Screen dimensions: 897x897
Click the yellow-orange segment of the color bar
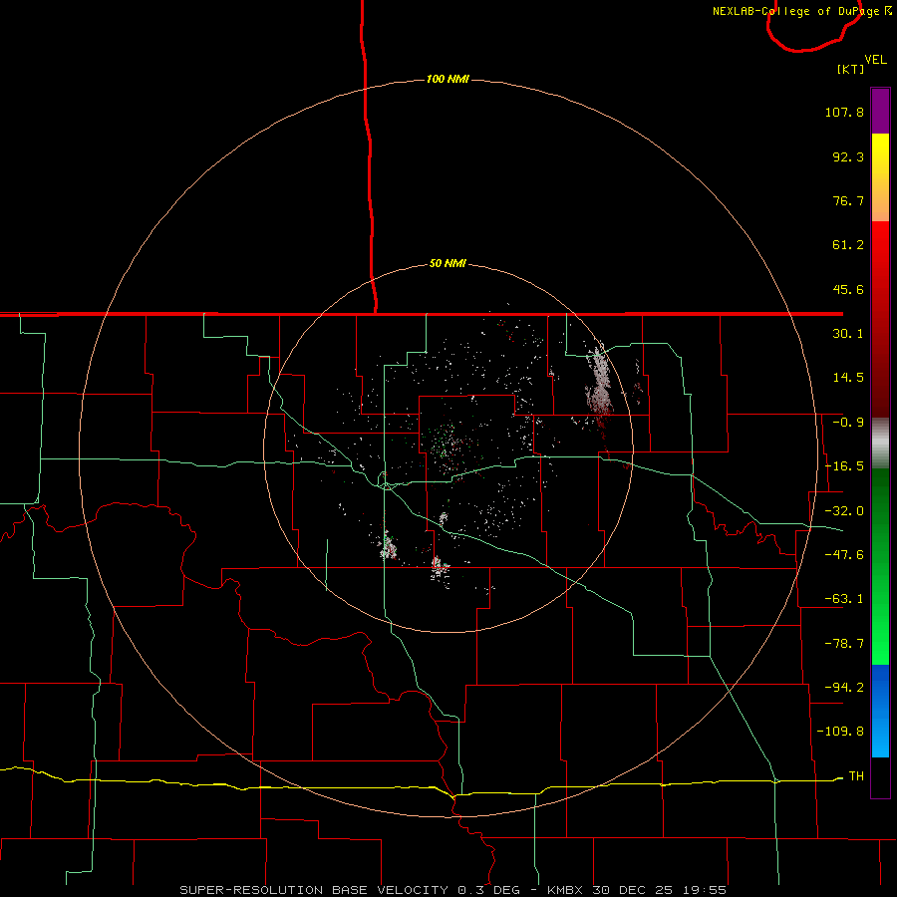880,177
